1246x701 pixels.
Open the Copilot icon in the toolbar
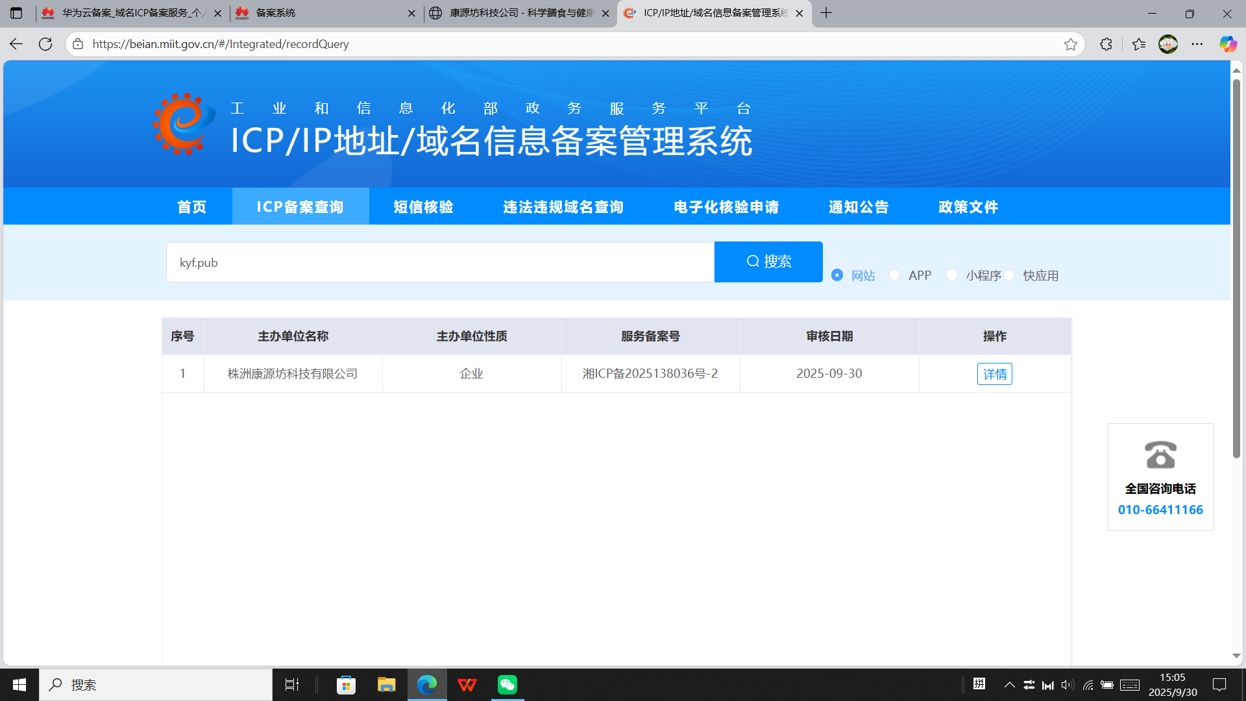point(1227,44)
